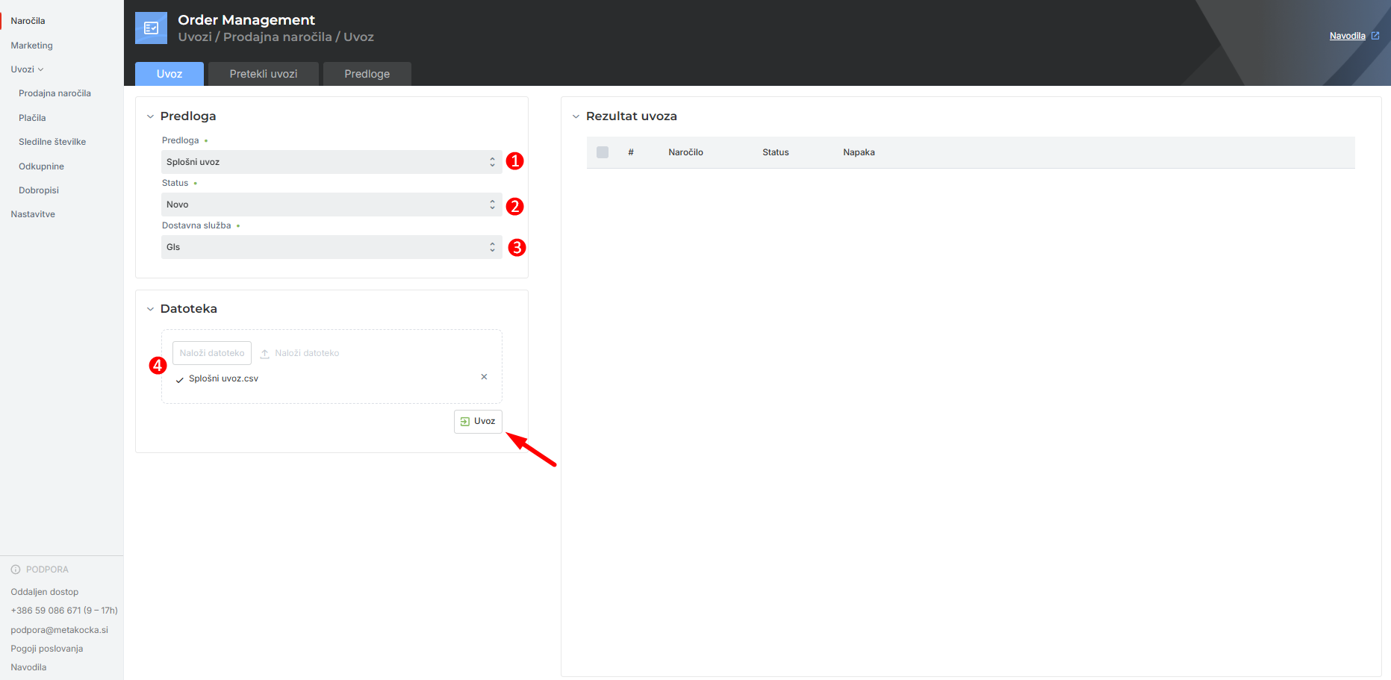Open the Navodila link in the header
Image resolution: width=1391 pixels, height=680 pixels.
point(1347,36)
